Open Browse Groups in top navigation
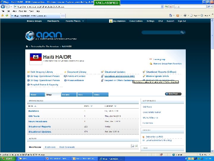 coord(34,21)
